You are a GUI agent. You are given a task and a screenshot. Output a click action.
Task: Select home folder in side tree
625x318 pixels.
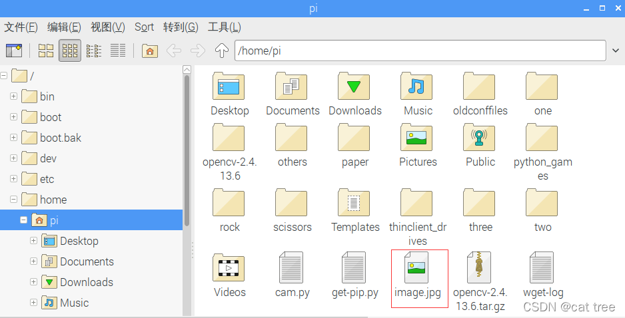[44, 200]
